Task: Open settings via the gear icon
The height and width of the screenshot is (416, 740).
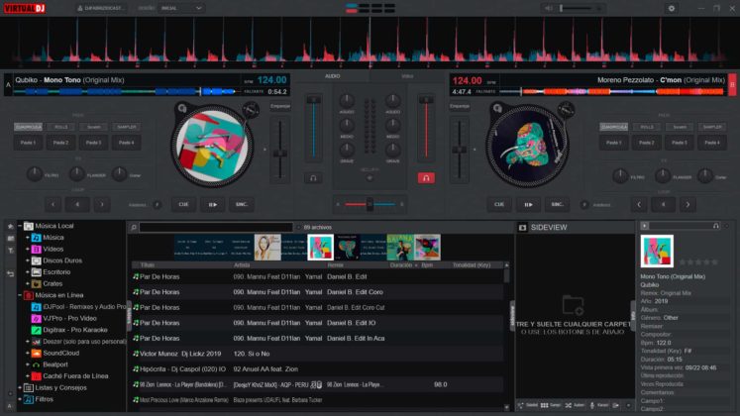Action: tap(671, 8)
